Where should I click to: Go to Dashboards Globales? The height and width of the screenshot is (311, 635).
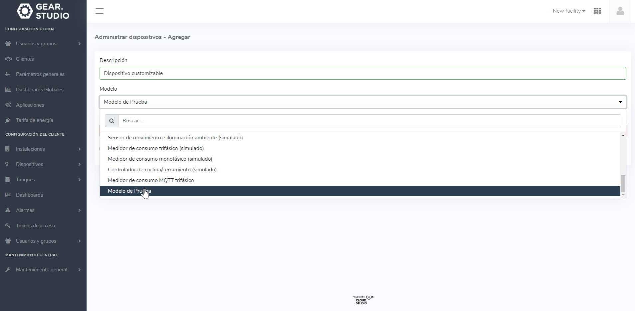(39, 90)
